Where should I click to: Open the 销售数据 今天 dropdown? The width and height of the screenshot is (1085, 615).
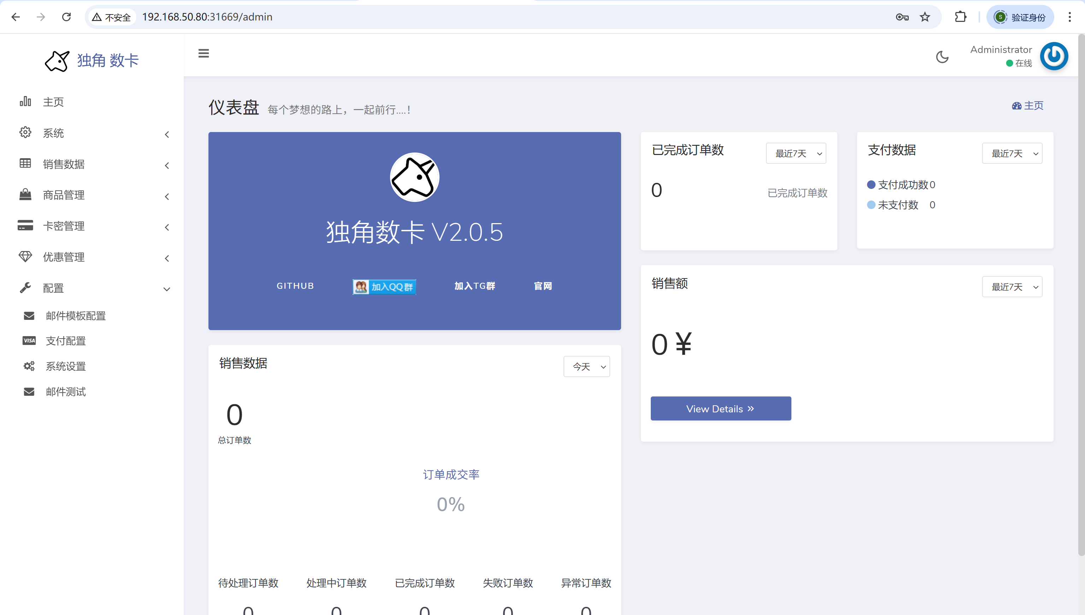pyautogui.click(x=586, y=366)
